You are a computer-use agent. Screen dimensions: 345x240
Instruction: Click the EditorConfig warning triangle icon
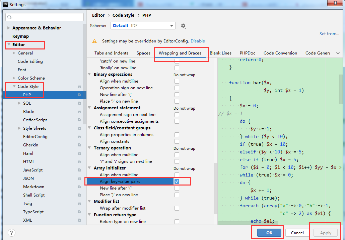(x=94, y=41)
